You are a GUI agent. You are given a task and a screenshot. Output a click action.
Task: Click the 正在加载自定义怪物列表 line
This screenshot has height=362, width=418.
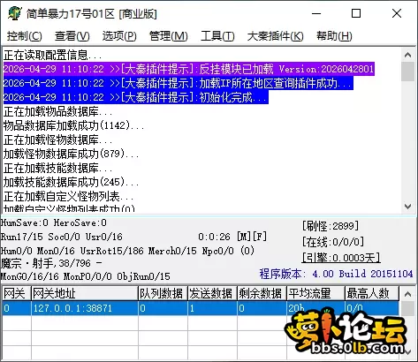pos(68,196)
